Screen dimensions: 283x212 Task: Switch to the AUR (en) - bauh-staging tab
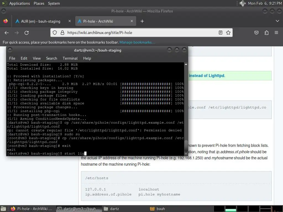[x=40, y=21]
